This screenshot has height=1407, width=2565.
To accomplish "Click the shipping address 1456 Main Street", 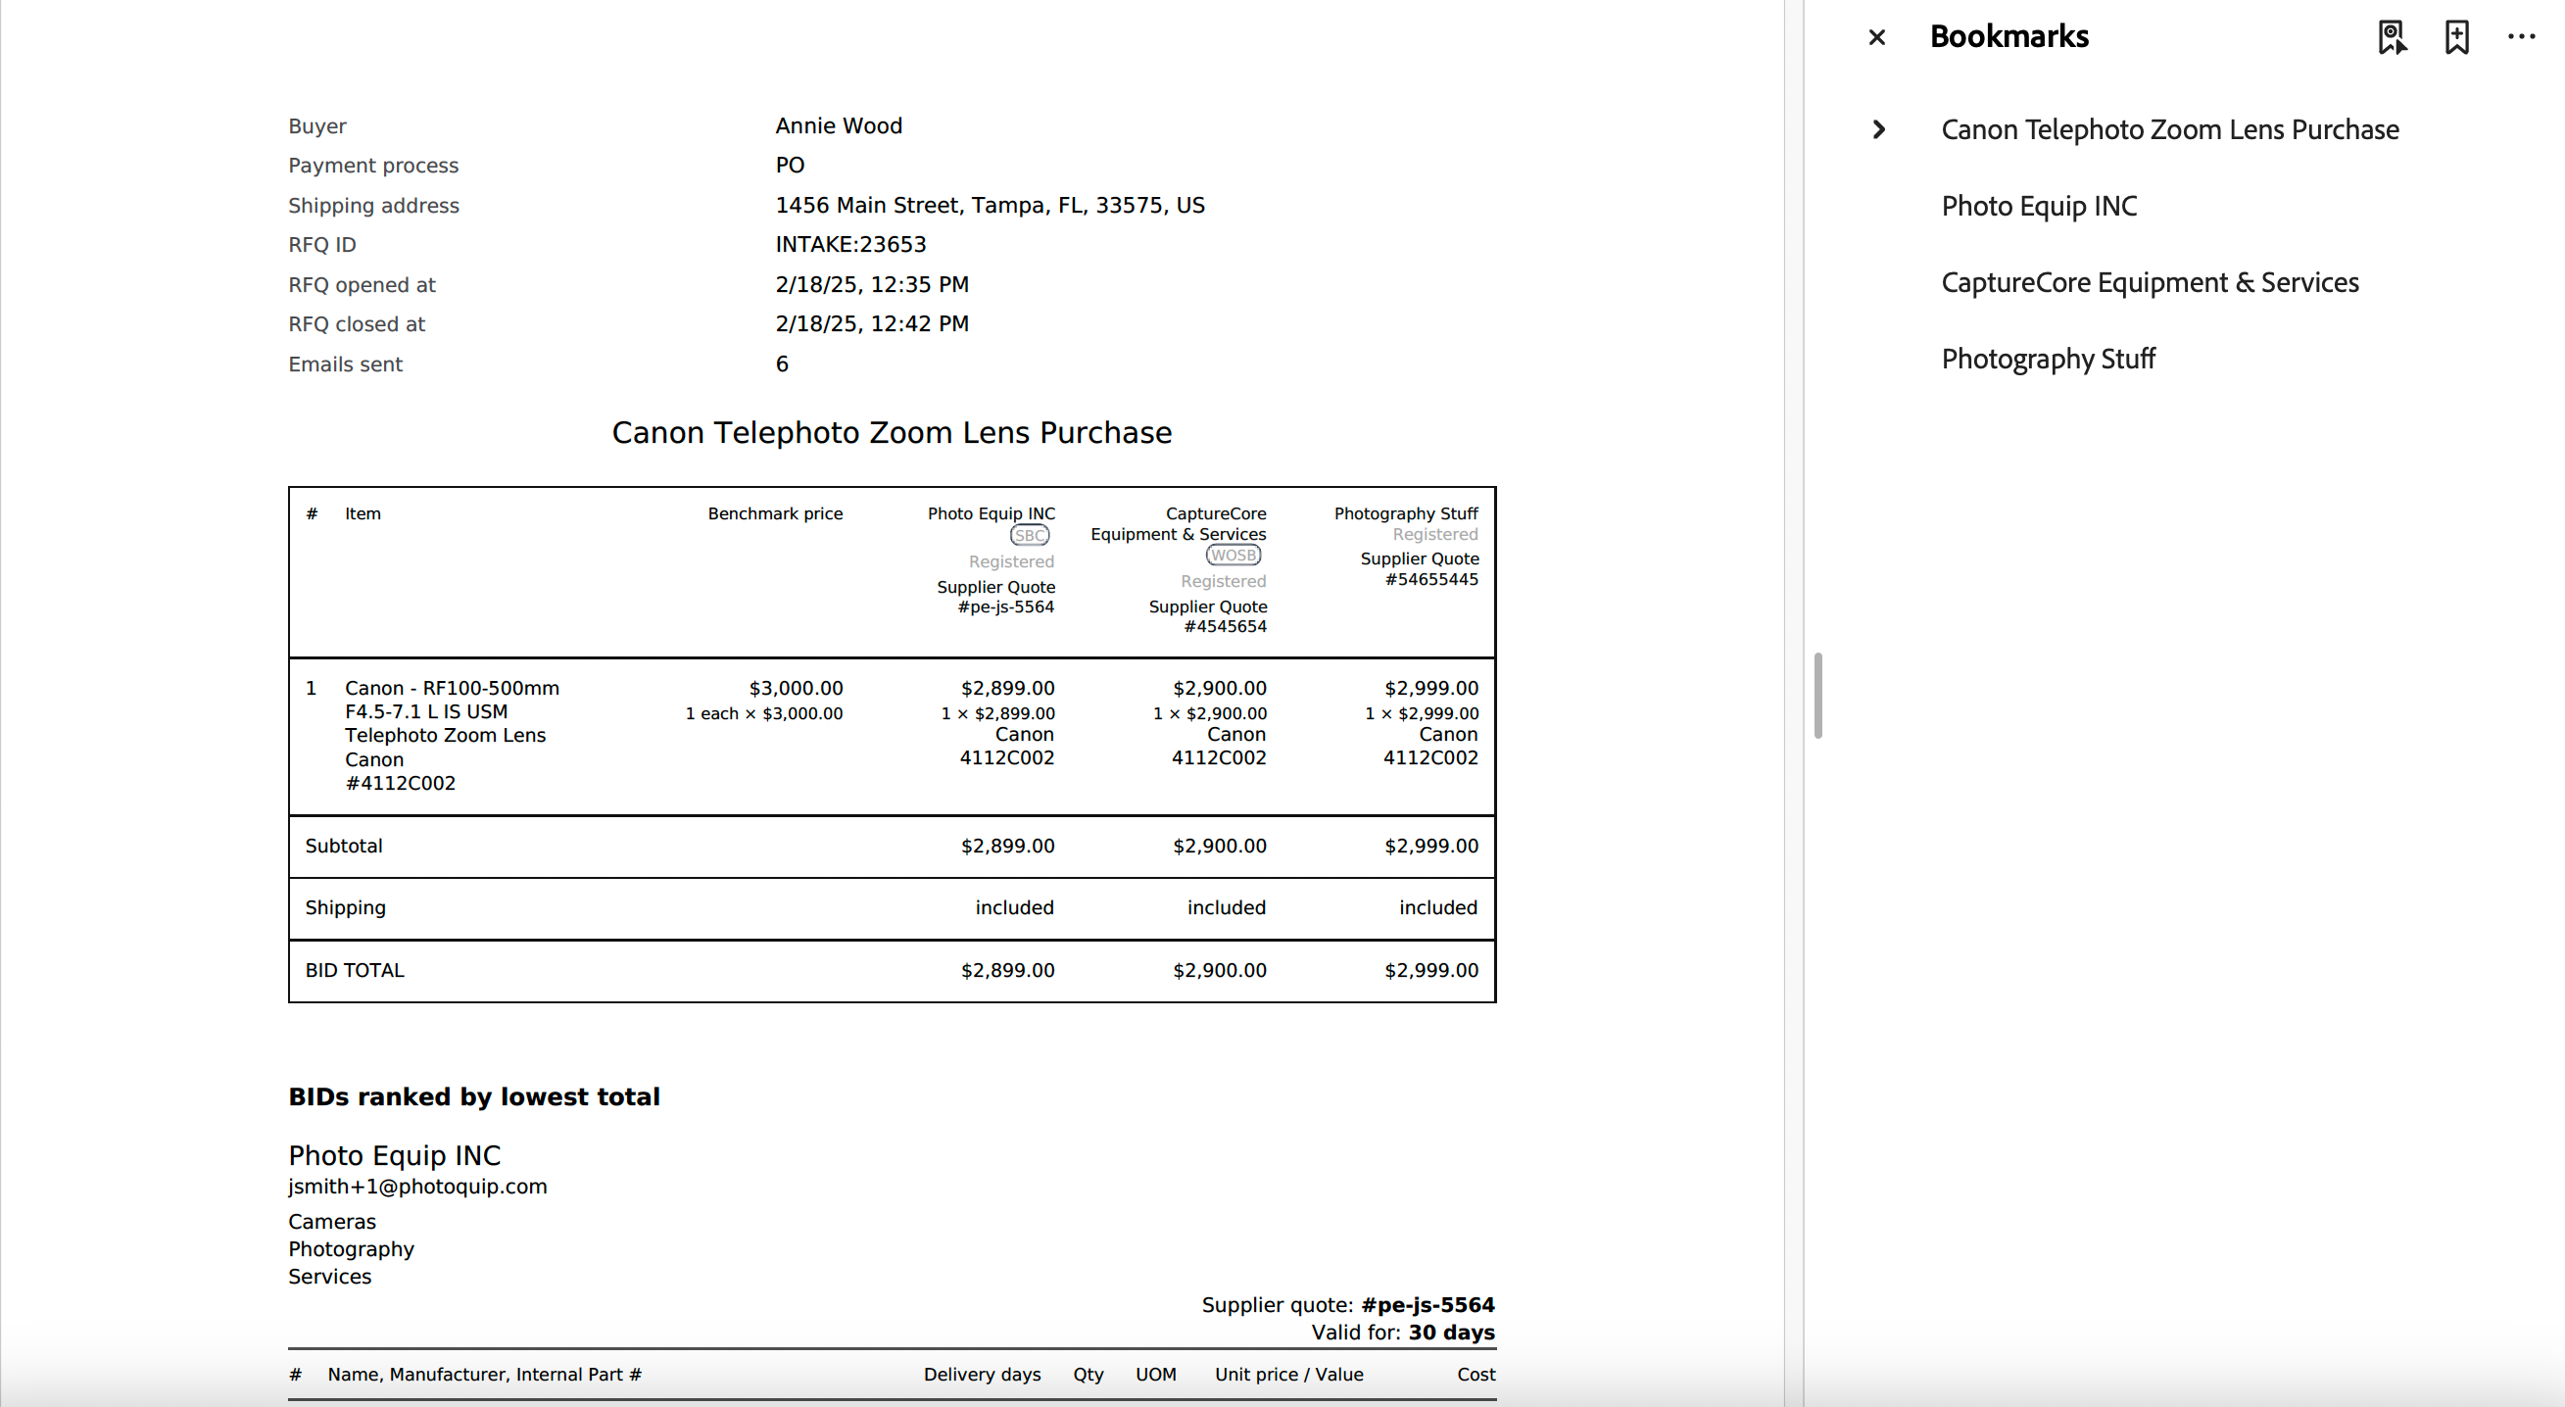I will pos(990,205).
